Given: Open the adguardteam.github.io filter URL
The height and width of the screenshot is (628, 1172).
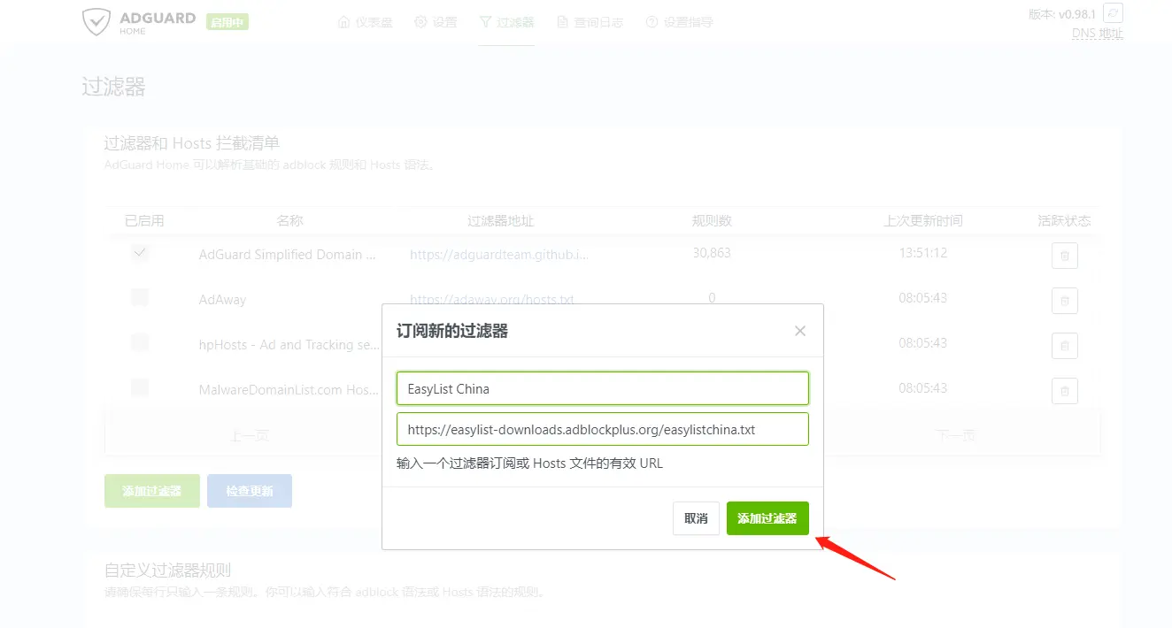Looking at the screenshot, I should click(499, 255).
